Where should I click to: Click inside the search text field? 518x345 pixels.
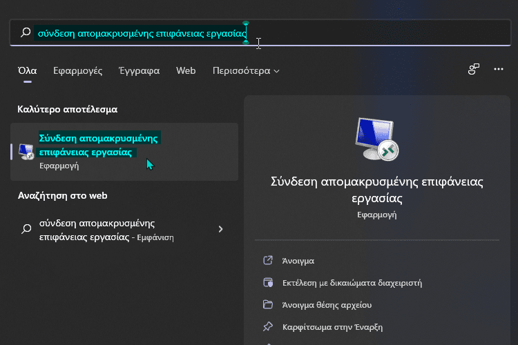point(260,32)
